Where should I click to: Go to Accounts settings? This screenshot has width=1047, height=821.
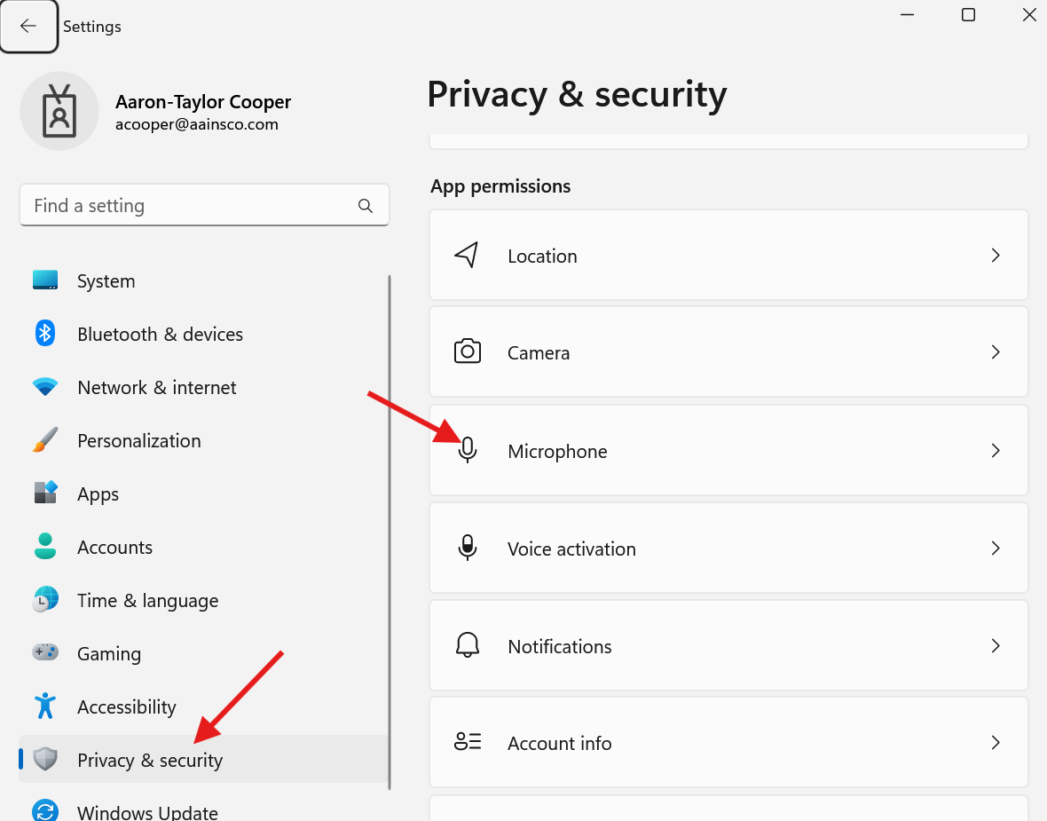[114, 548]
